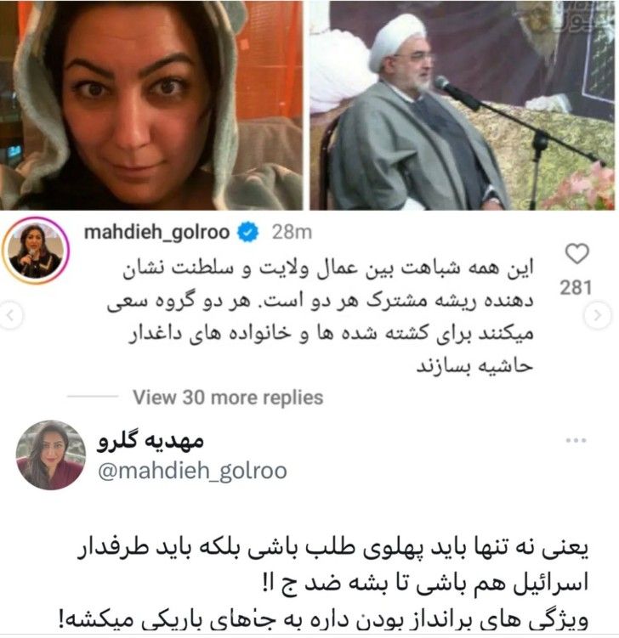Open the cleric at microphone photo
This screenshot has width=619, height=638.
pyautogui.click(x=463, y=105)
